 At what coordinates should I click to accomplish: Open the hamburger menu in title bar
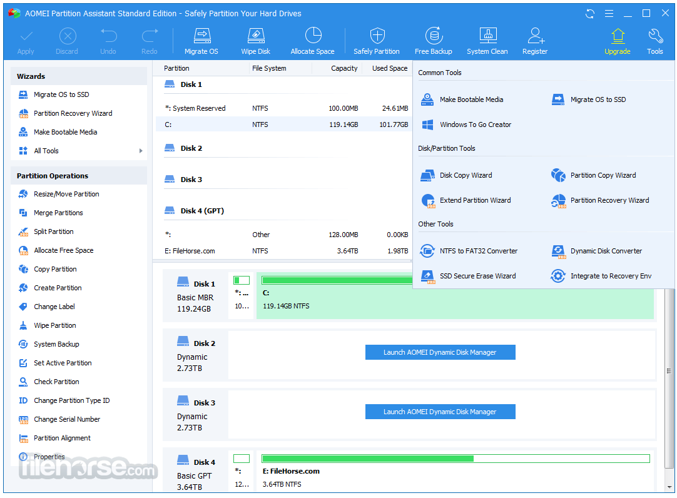[x=609, y=14]
